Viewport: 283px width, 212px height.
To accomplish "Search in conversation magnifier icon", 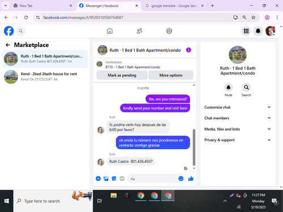I will pos(246,88).
